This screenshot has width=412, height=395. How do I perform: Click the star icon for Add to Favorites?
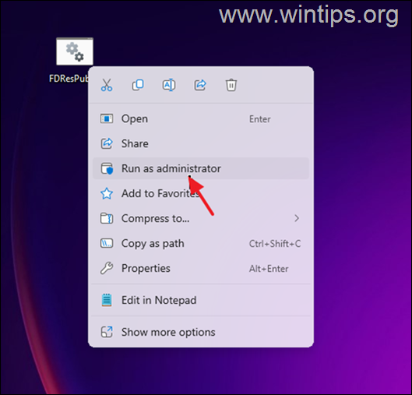(107, 193)
